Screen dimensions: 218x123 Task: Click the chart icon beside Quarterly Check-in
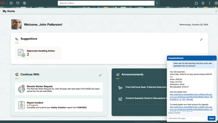(x=120, y=99)
